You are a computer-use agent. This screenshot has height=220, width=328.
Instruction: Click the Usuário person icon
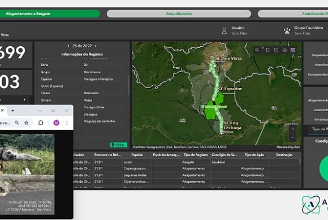click(225, 31)
